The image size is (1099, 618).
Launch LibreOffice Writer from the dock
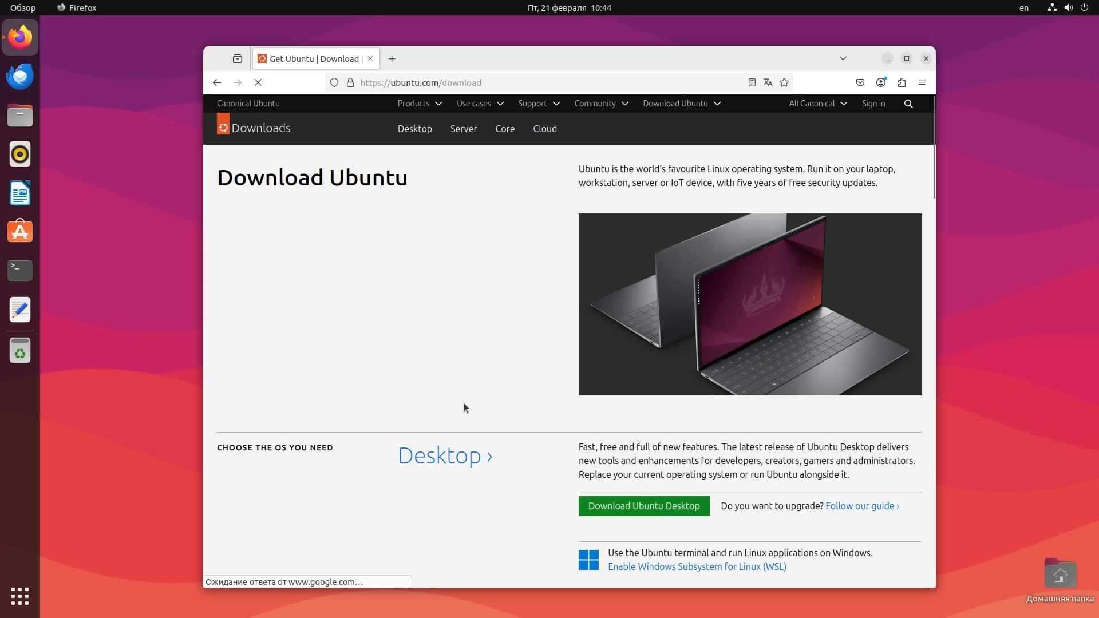click(20, 193)
